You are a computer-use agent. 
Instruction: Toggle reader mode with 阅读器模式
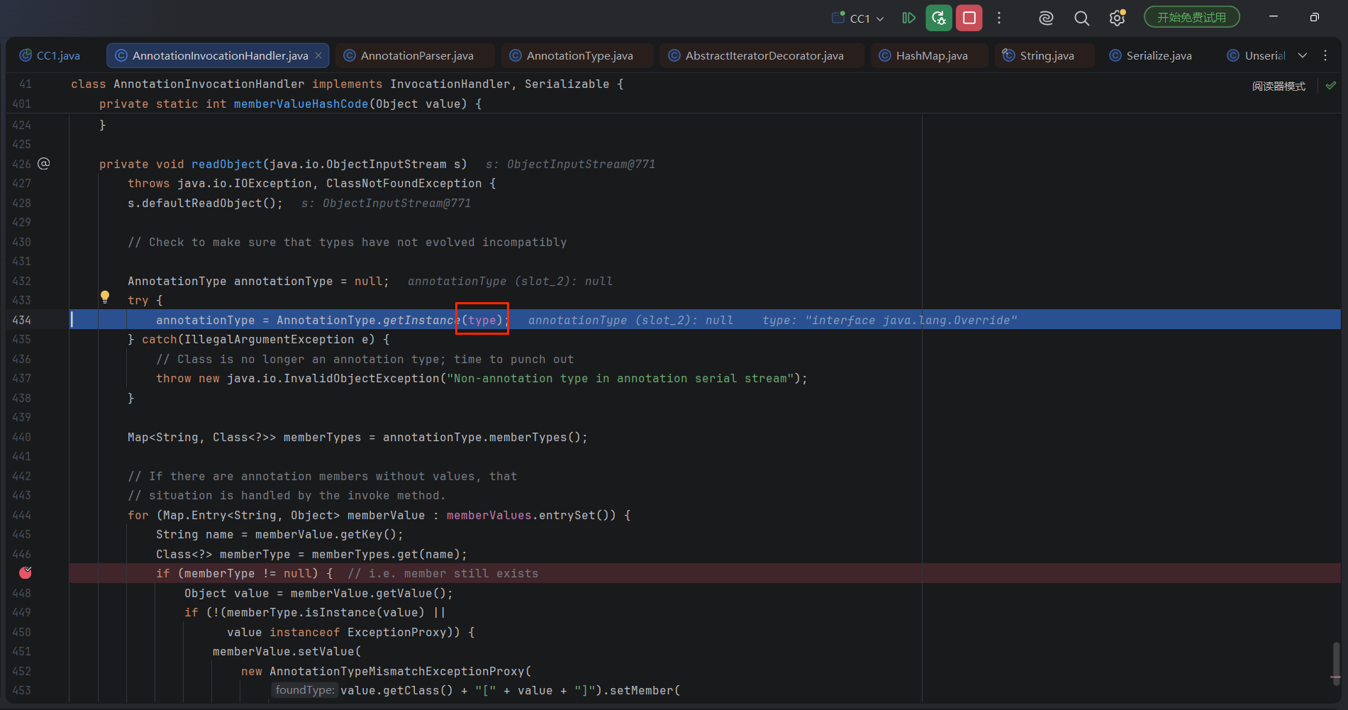tap(1279, 86)
